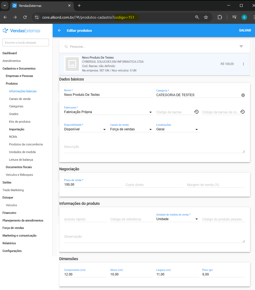255x290 pixels.
Task: Click the back arrow beside Editar produtos
Action: click(59, 30)
